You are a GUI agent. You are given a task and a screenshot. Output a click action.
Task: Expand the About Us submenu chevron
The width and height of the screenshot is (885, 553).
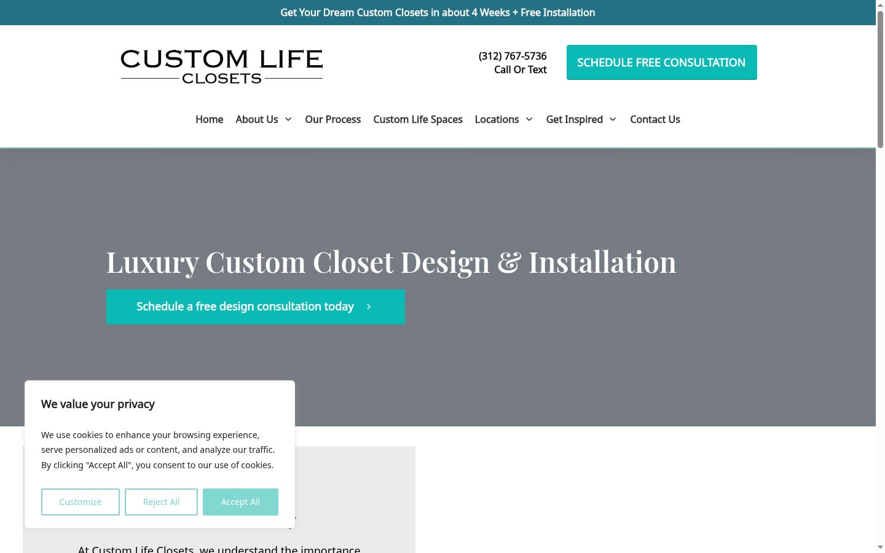288,119
